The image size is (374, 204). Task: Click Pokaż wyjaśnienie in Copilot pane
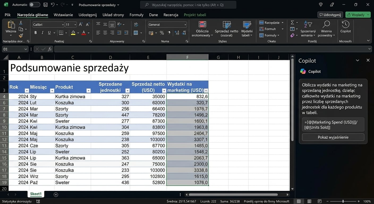point(333,137)
